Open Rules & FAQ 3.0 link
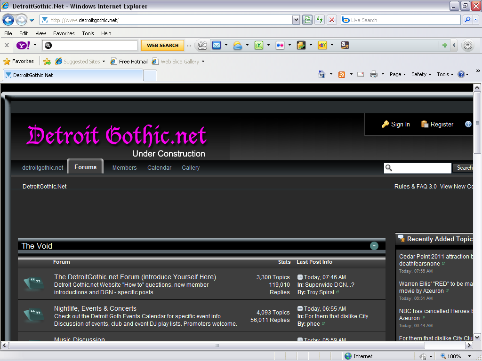Viewport: 482px width, 361px height. [x=416, y=186]
